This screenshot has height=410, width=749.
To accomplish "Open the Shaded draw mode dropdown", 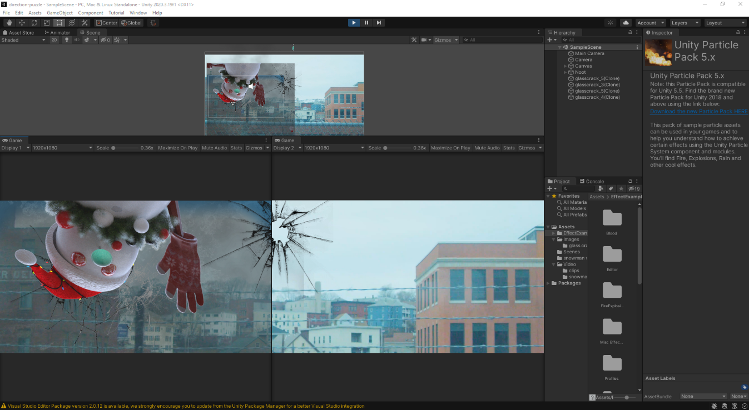I will (23, 40).
